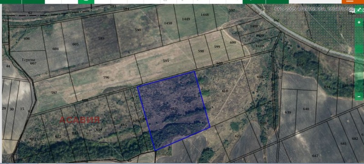The height and width of the screenshot is (164, 364).
Task: Select parcel 614
Action: 99,129
